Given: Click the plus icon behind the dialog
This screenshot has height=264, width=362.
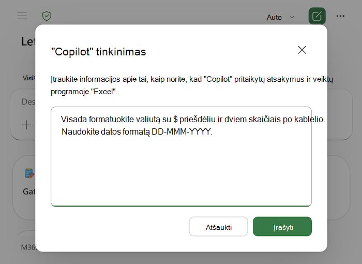Looking at the screenshot, I should click(26, 125).
